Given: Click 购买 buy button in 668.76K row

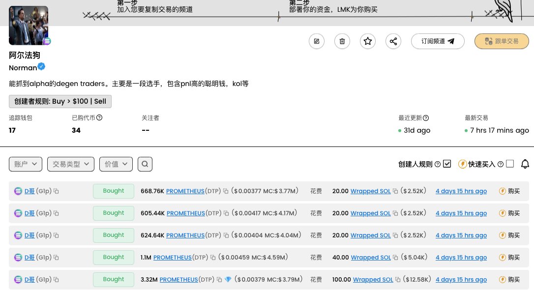Looking at the screenshot, I should (x=509, y=191).
